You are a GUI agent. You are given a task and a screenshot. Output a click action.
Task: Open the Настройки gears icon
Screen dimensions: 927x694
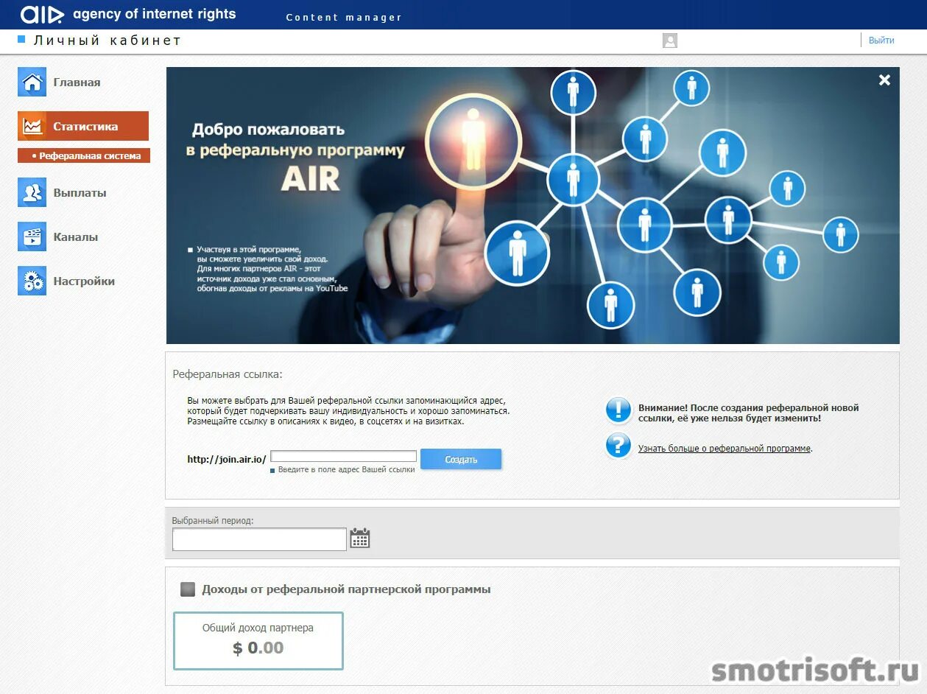pyautogui.click(x=32, y=281)
